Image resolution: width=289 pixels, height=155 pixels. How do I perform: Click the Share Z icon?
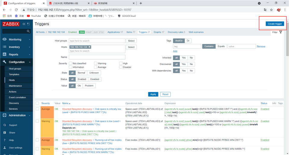point(5,132)
